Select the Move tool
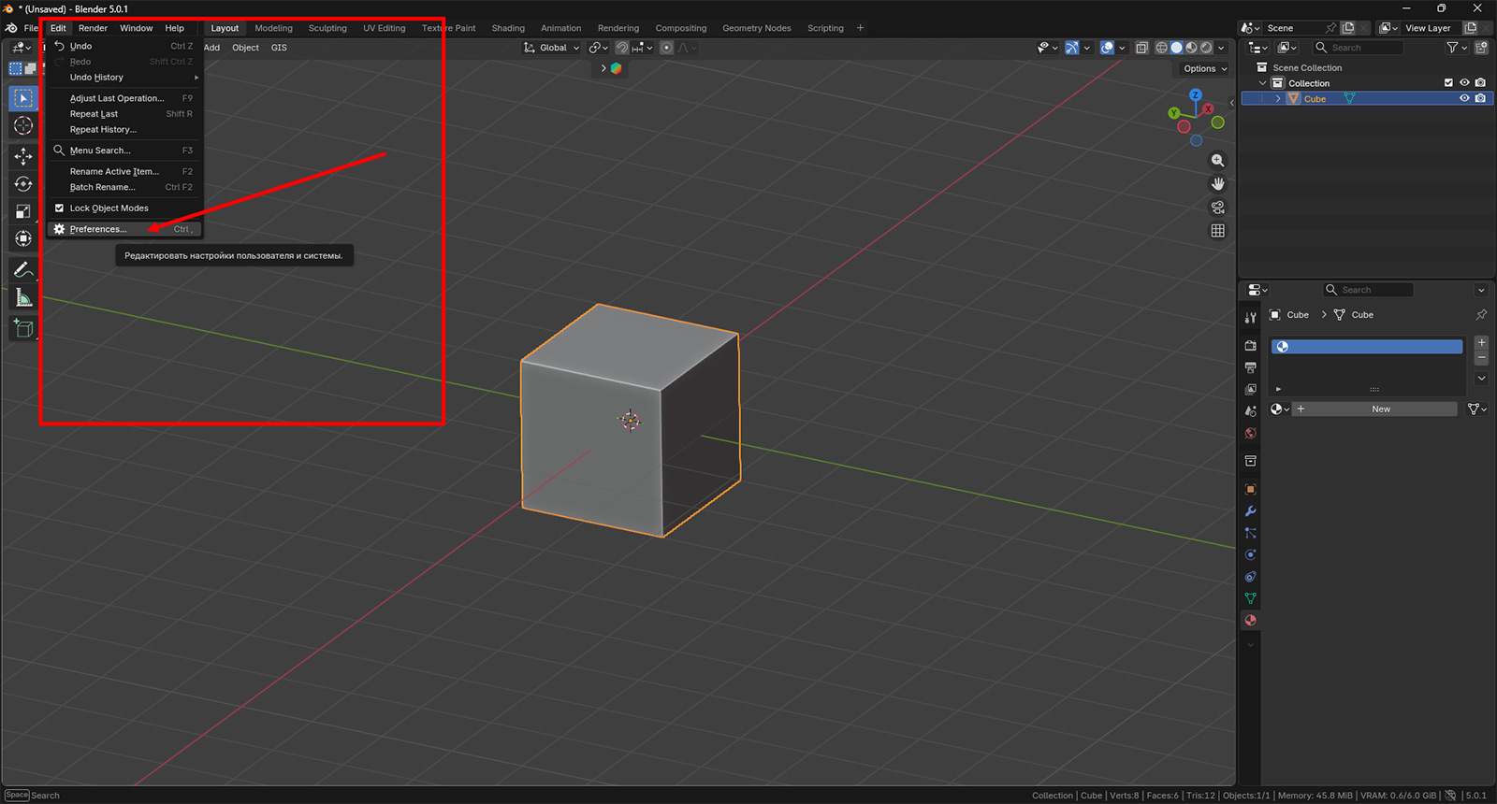The height and width of the screenshot is (804, 1497). 23,156
